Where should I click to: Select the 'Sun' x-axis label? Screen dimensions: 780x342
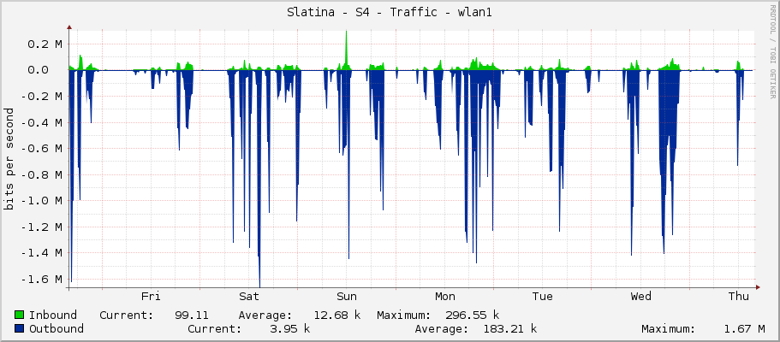coord(347,297)
